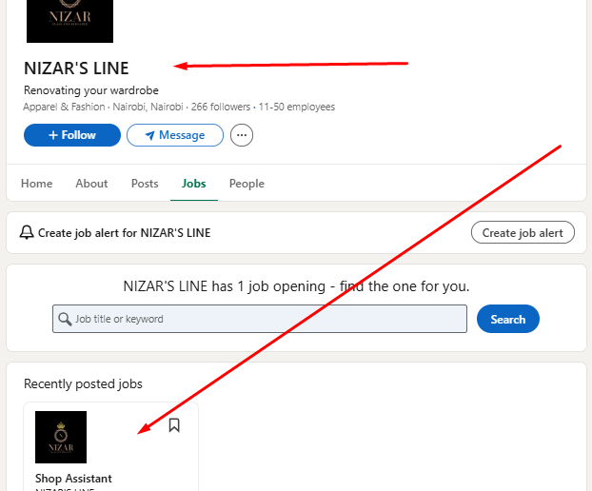Save the Shop Assistant job with bookmark icon
Viewport: 592px width, 491px height.
click(174, 425)
